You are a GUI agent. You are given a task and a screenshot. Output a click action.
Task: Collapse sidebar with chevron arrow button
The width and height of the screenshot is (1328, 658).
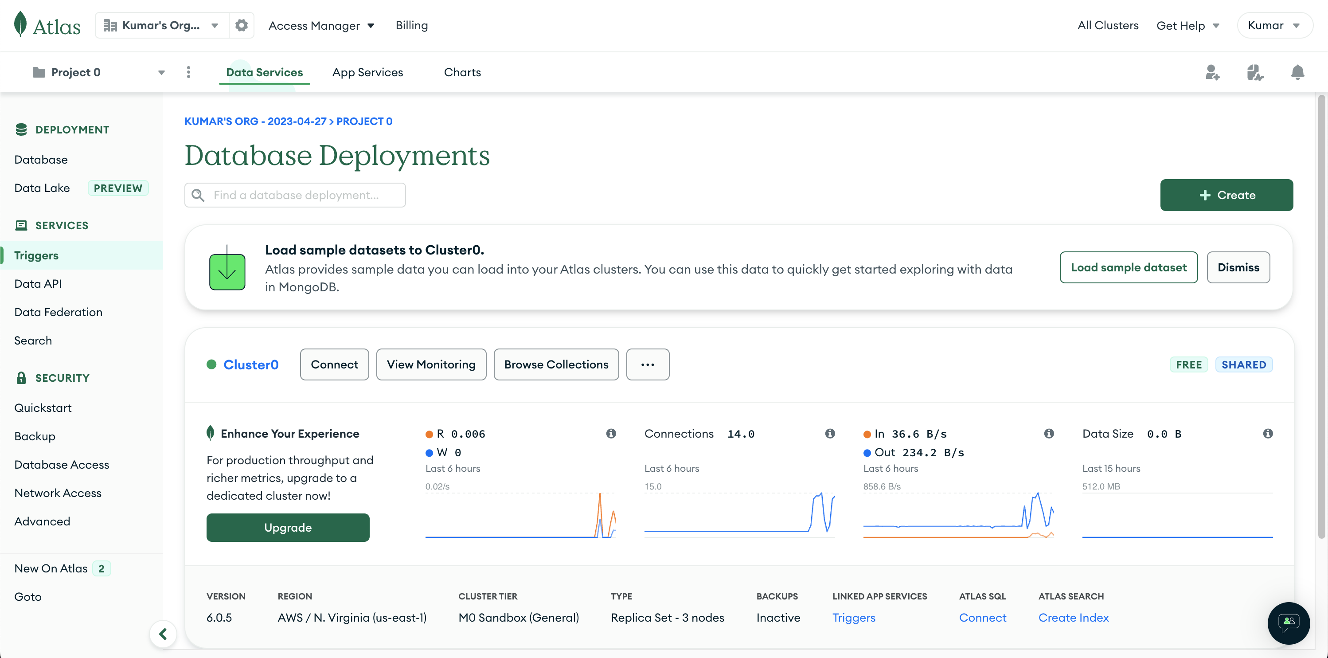pyautogui.click(x=163, y=634)
